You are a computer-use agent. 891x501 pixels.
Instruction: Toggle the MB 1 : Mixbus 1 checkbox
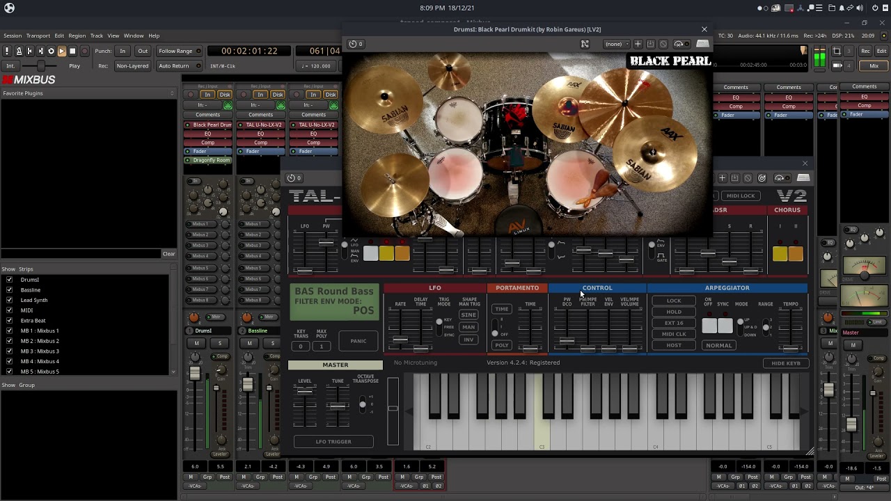click(9, 331)
